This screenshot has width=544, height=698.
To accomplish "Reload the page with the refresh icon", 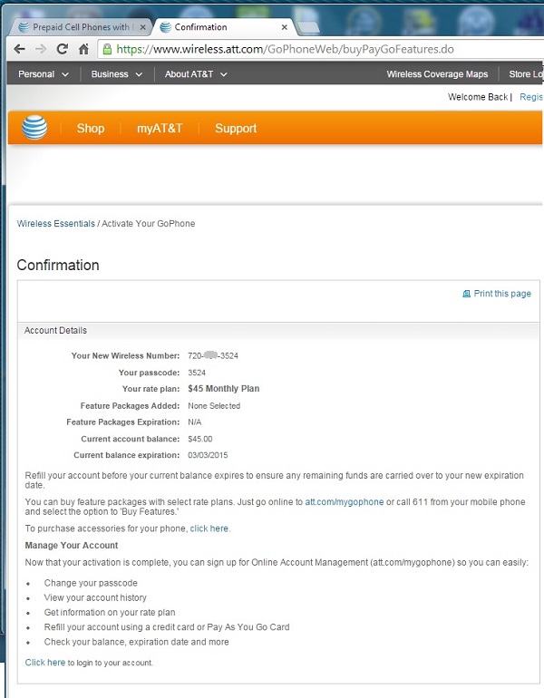I will pyautogui.click(x=63, y=49).
